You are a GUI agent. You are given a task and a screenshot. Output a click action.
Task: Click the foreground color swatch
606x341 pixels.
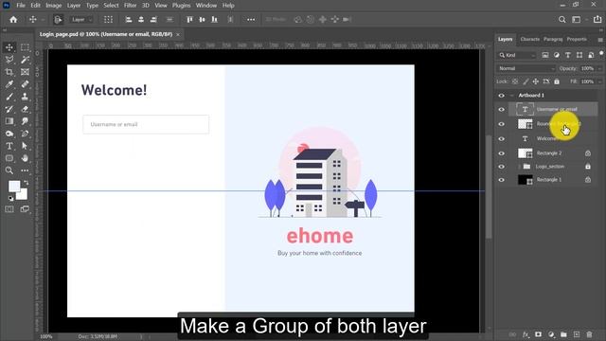click(x=14, y=187)
